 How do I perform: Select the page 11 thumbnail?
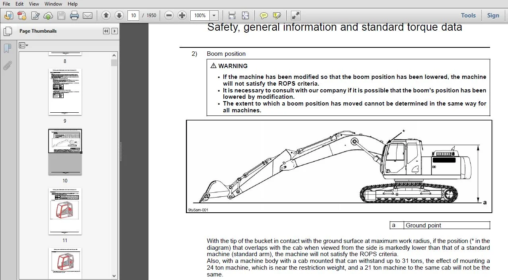(65, 211)
